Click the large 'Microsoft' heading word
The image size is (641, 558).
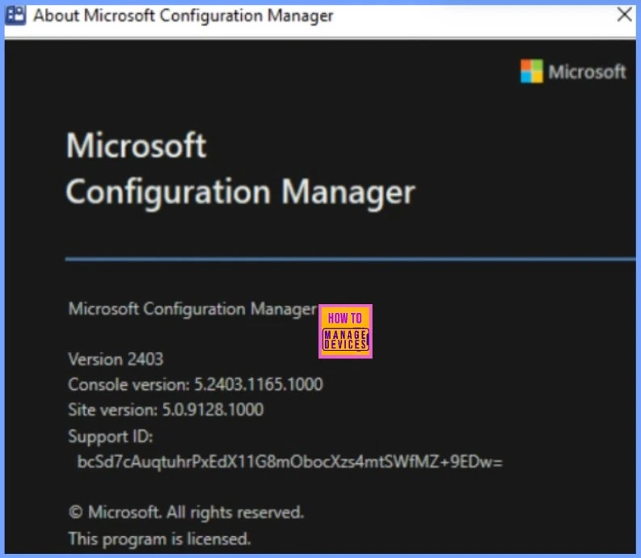point(137,146)
